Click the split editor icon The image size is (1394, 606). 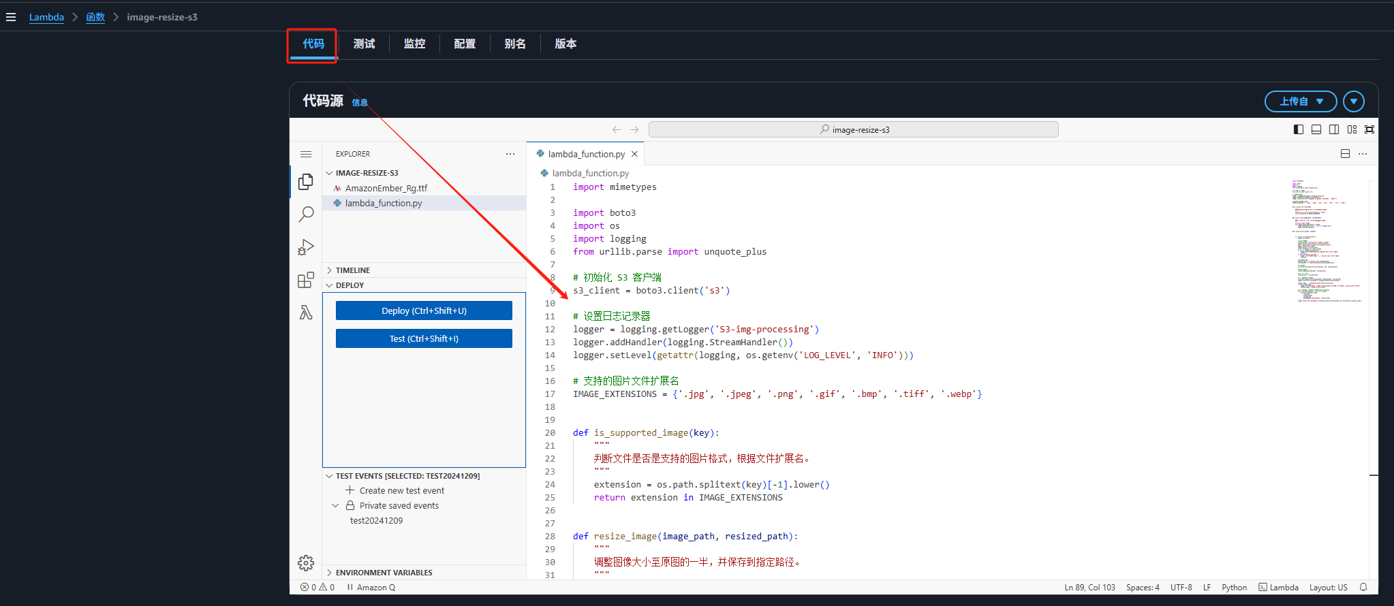[1345, 154]
